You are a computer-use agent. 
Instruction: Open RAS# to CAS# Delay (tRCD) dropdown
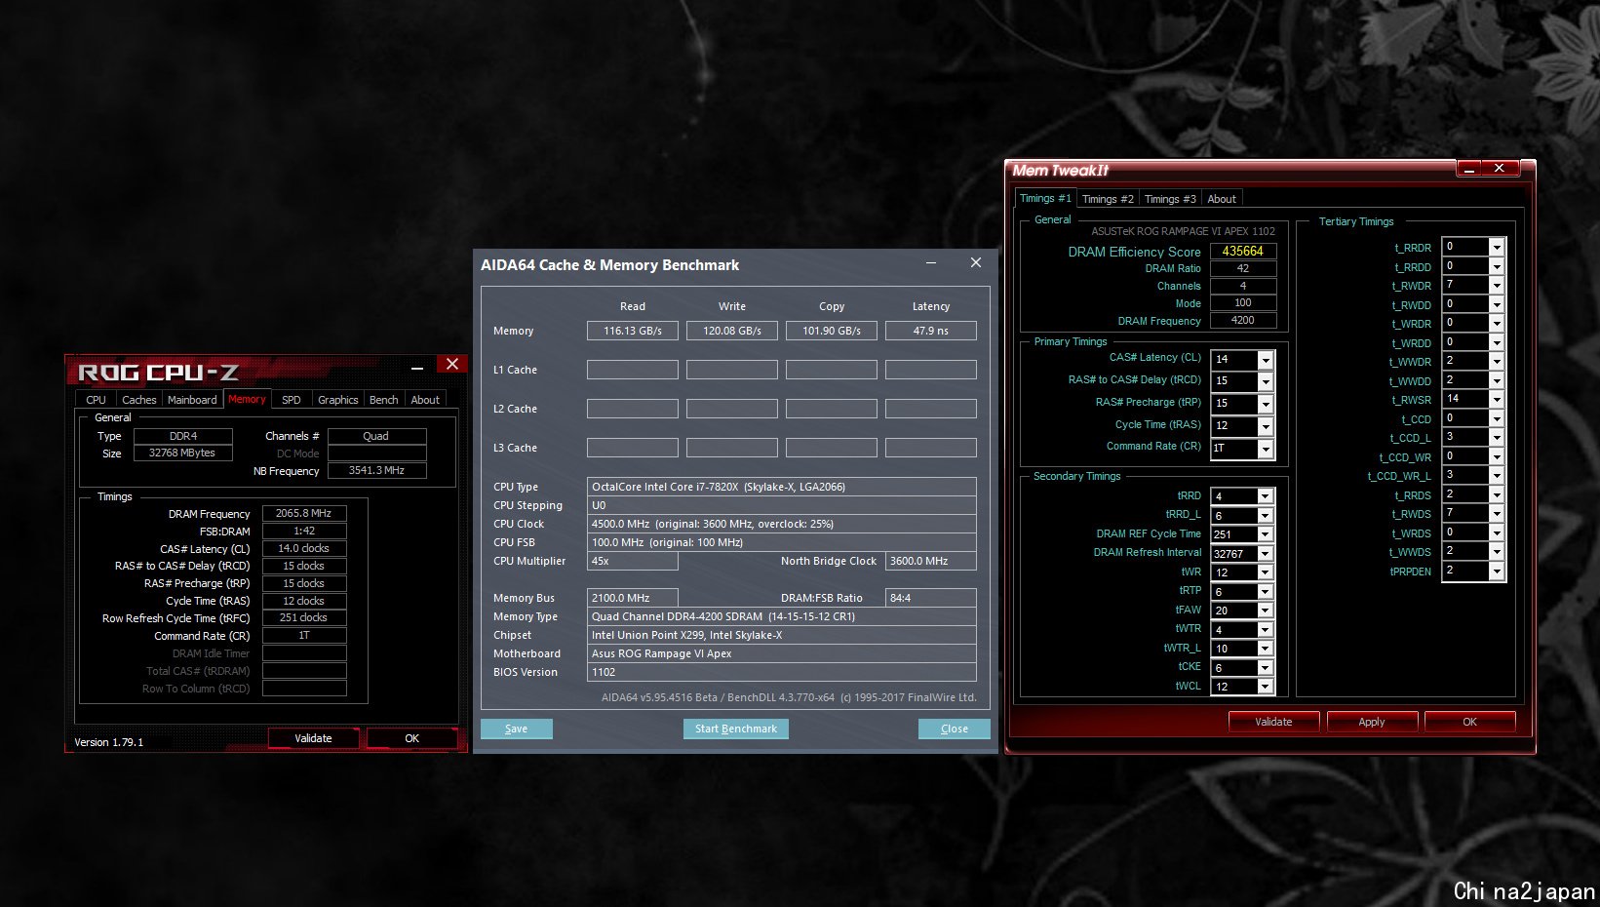point(1266,382)
